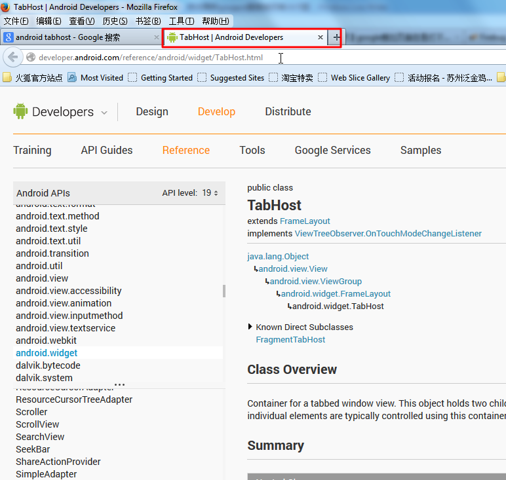The image size is (506, 480).
Task: Open the Training tab
Action: [x=32, y=150]
